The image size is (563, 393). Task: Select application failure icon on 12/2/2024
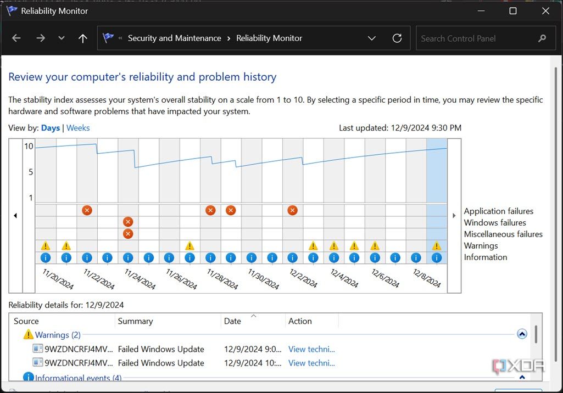click(x=293, y=210)
